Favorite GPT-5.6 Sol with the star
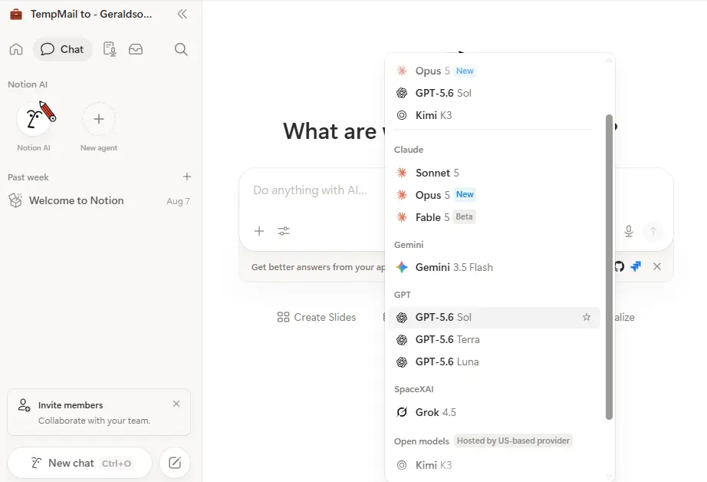Viewport: 707px width, 482px height. tap(587, 317)
